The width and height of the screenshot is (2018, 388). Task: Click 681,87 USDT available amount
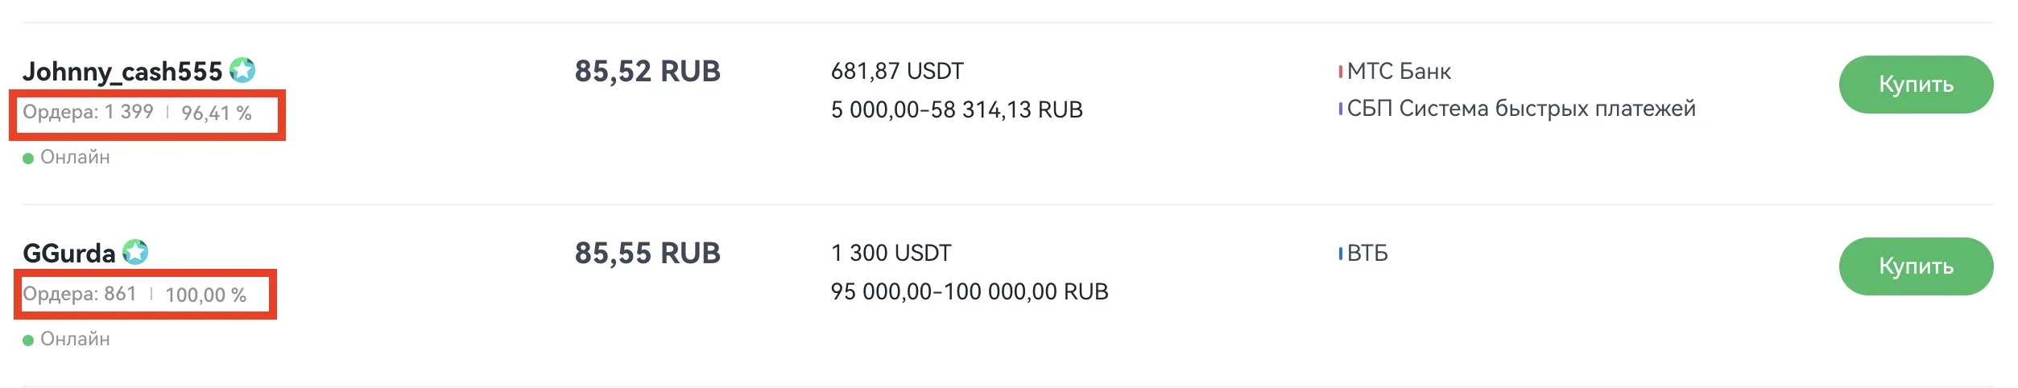[x=897, y=72]
